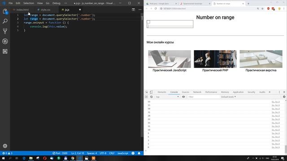
Task: Open the notifications bell in status bar
Action: (x=139, y=153)
